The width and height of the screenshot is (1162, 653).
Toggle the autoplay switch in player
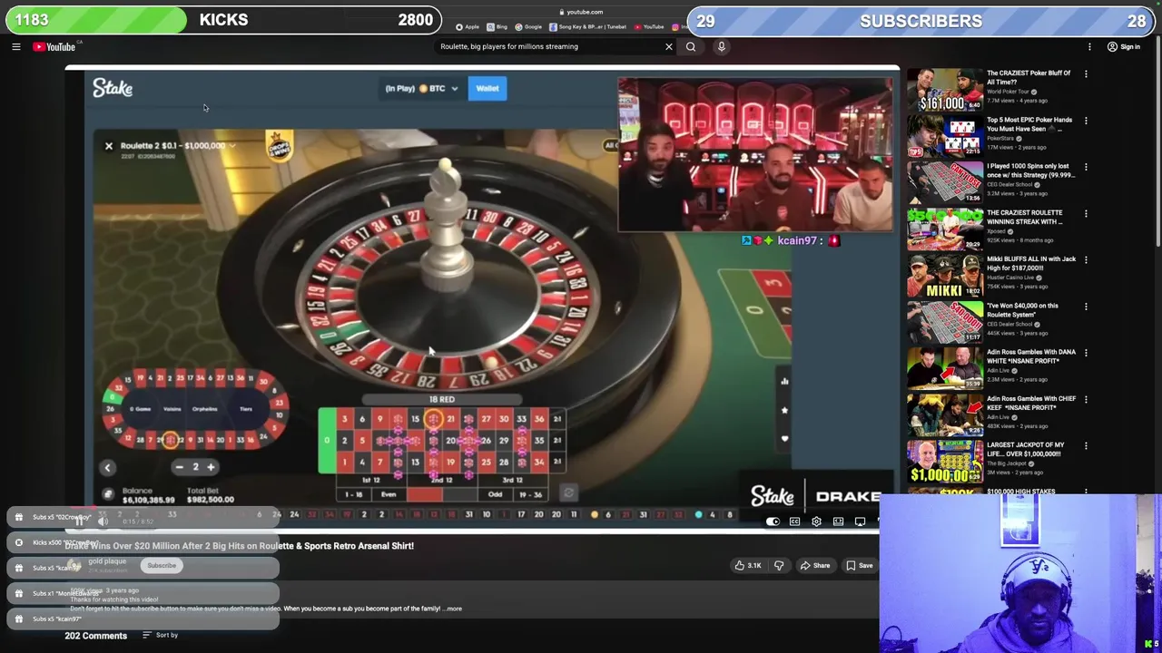coord(773,521)
